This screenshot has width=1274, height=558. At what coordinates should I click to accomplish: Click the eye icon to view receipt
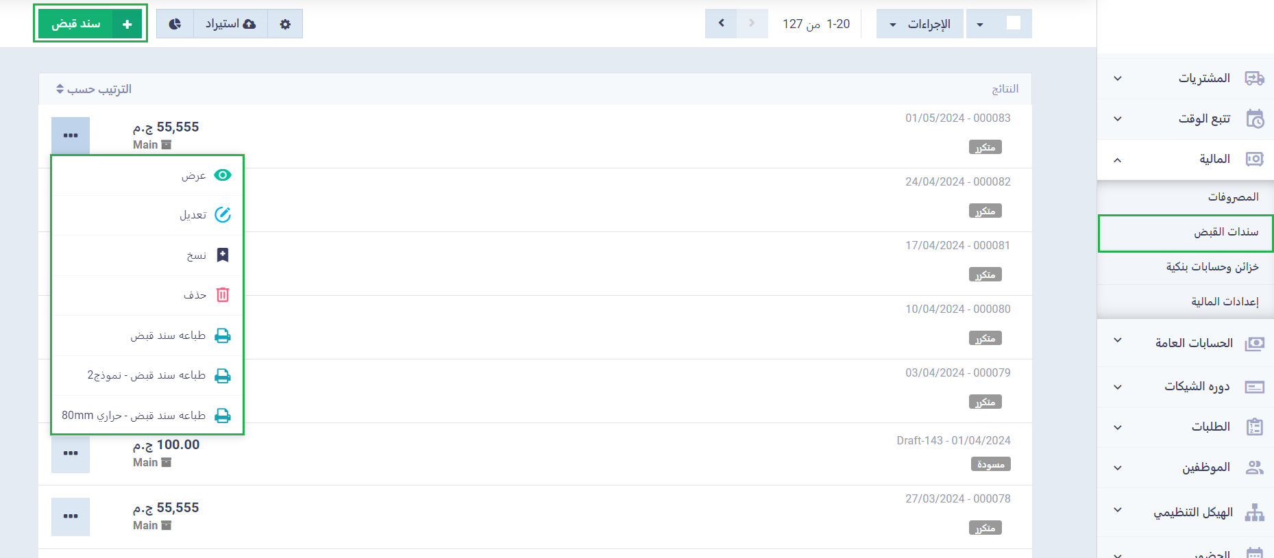tap(223, 175)
